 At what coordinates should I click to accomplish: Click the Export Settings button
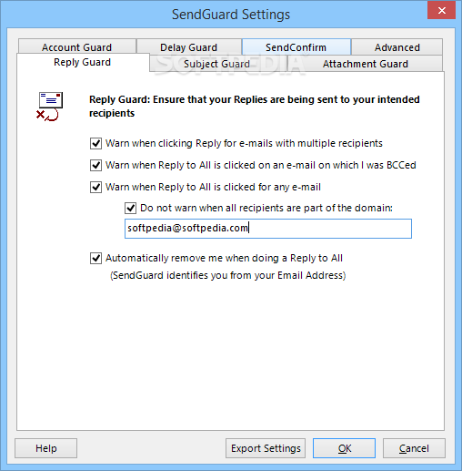coord(266,448)
